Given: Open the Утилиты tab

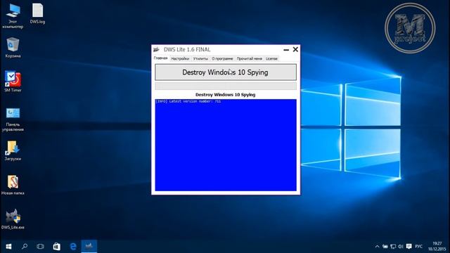Looking at the screenshot, I should [200, 58].
